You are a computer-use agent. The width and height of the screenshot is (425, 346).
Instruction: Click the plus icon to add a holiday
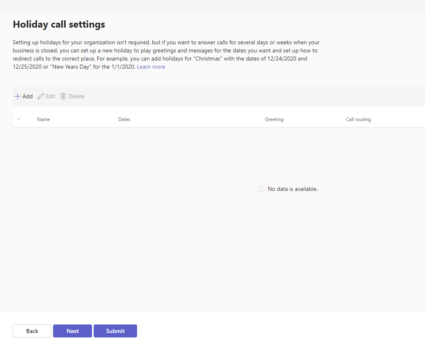click(x=17, y=96)
